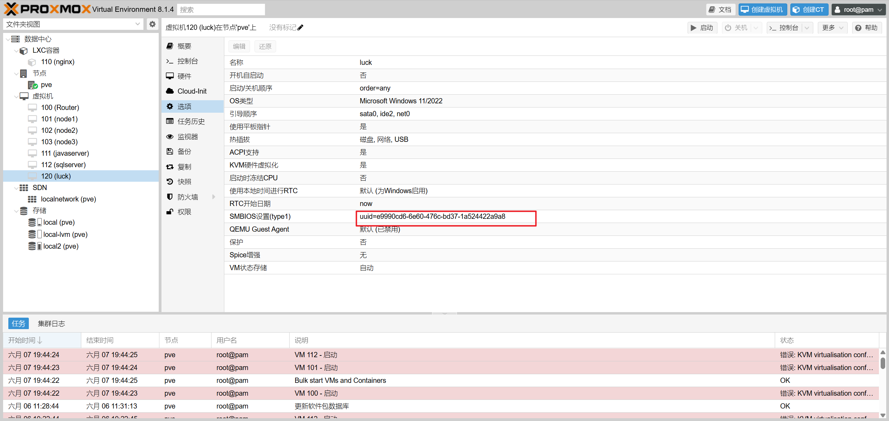Collapse the 虚拟机 tree folder
Image resolution: width=889 pixels, height=421 pixels.
coord(16,96)
